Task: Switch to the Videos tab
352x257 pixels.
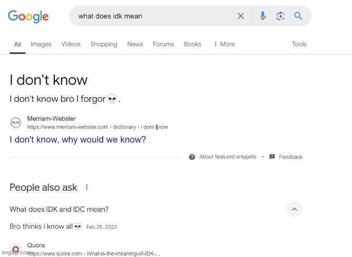Action: pos(71,44)
